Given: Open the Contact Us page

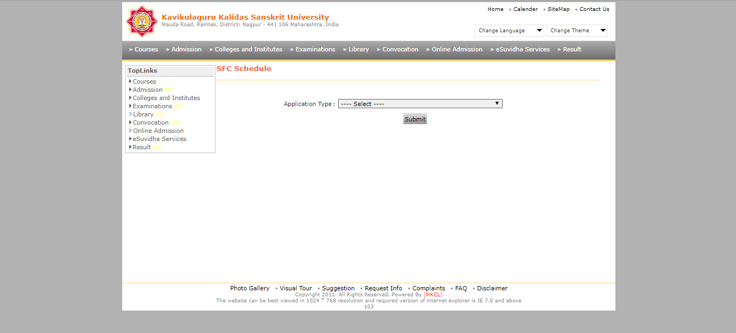Looking at the screenshot, I should [x=594, y=9].
